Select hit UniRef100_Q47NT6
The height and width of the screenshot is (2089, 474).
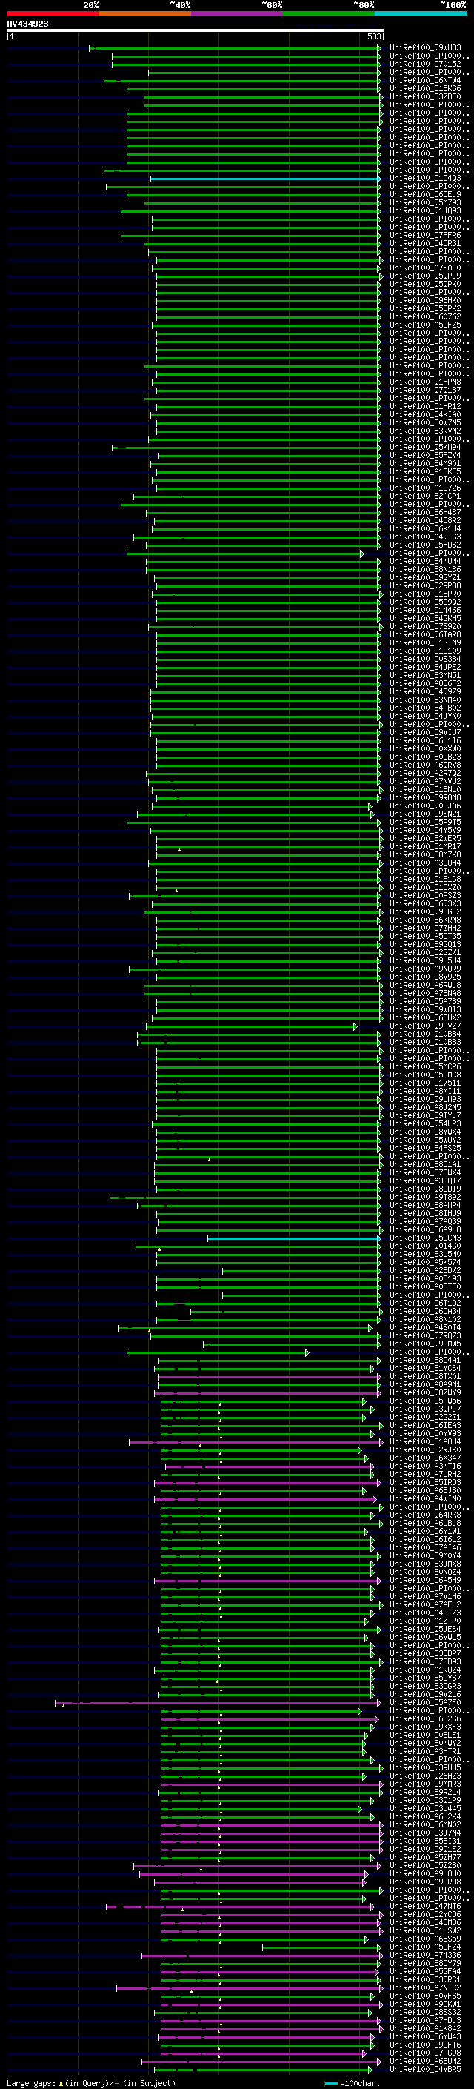click(x=425, y=1907)
